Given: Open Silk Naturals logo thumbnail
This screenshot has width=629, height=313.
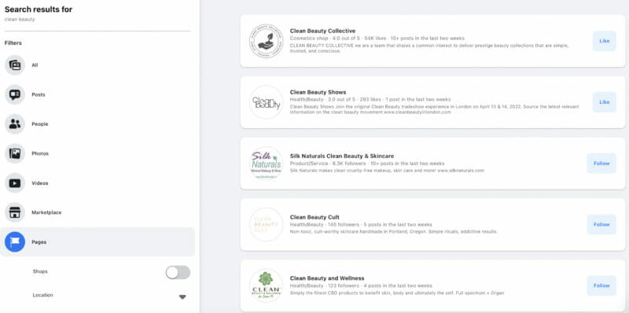Looking at the screenshot, I should click(266, 164).
